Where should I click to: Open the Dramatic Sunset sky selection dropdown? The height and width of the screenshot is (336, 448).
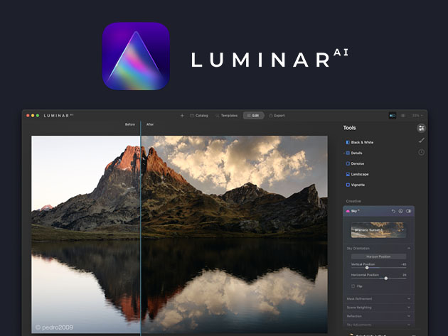click(378, 230)
